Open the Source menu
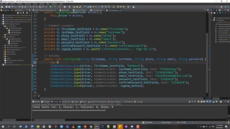The height and width of the screenshot is (129, 230). [x=13, y=4]
